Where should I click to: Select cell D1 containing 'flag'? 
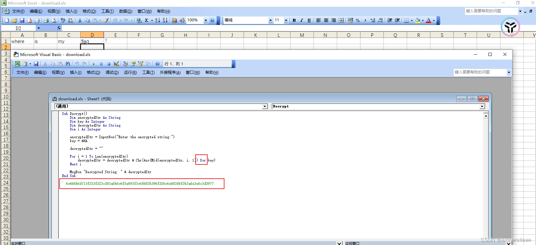pyautogui.click(x=92, y=41)
